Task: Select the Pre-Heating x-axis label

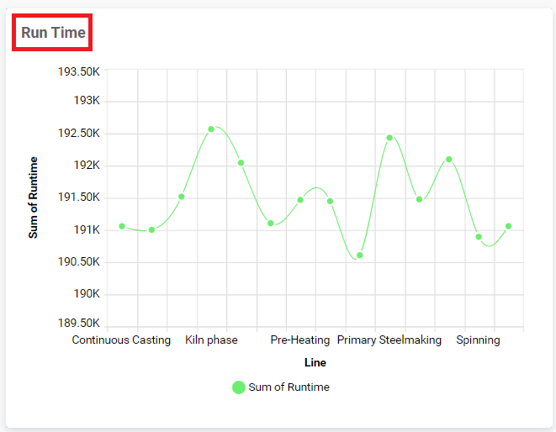Action: pyautogui.click(x=300, y=340)
